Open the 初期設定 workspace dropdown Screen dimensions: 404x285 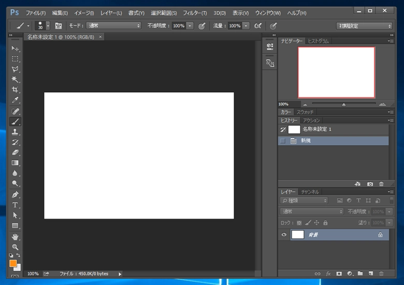[x=364, y=26]
